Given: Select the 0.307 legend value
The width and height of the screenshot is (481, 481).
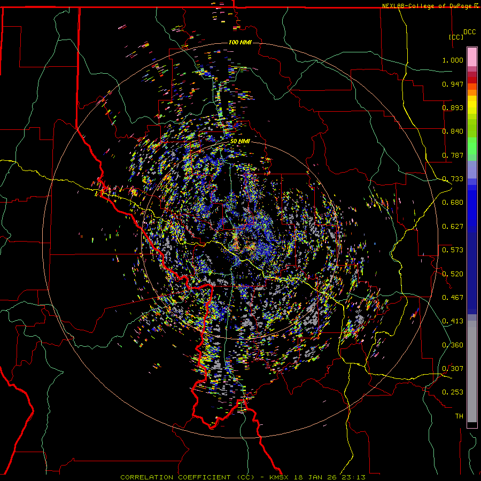Looking at the screenshot, I should (453, 369).
